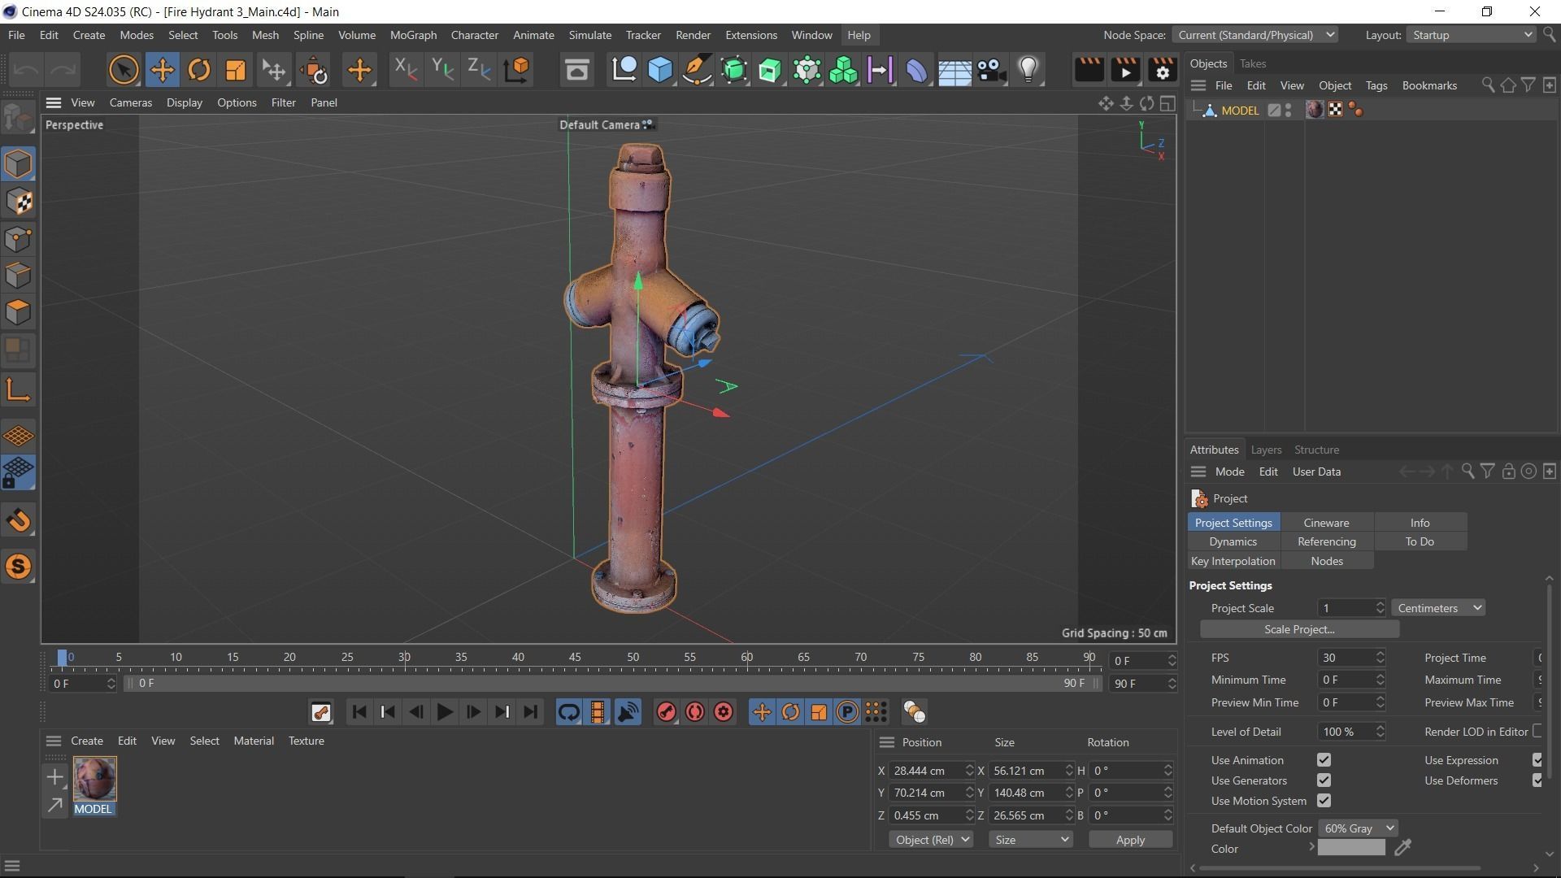
Task: Click frame 45 on the timeline ruler
Action: [x=575, y=657]
